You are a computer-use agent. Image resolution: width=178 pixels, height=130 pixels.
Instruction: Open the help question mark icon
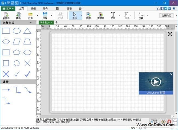pos(174,8)
